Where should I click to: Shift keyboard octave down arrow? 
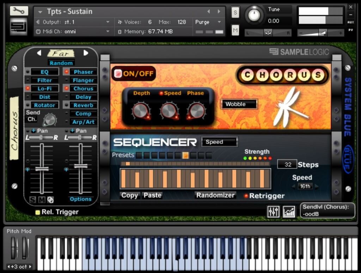click(x=9, y=267)
